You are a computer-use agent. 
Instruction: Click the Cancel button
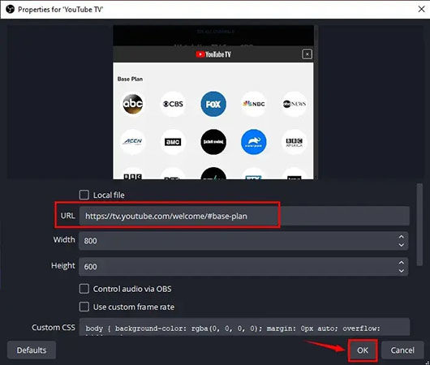pos(402,350)
